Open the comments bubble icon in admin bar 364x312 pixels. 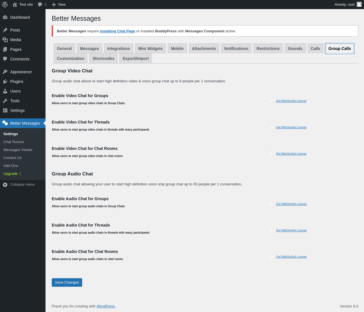[40, 5]
